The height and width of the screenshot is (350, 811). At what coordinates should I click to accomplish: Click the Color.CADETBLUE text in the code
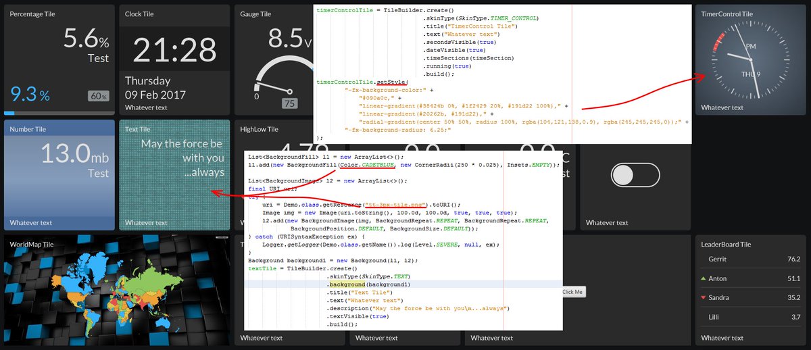368,165
